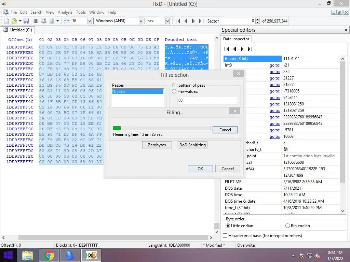Click the network tray icon
The image size is (350, 262).
pos(310,256)
